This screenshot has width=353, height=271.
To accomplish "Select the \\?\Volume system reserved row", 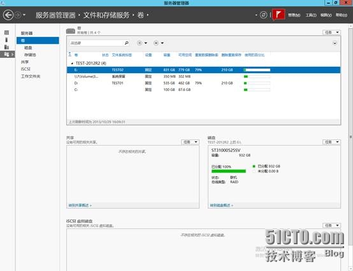I will pyautogui.click(x=203, y=76).
